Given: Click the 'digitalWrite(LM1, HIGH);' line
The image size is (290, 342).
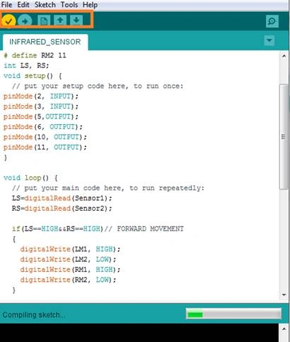Looking at the screenshot, I should click(x=70, y=249).
